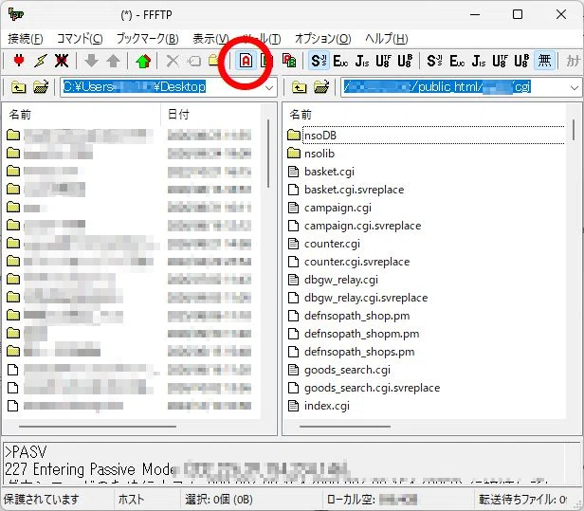Click the Disconnect crossed plug icon

click(x=62, y=61)
